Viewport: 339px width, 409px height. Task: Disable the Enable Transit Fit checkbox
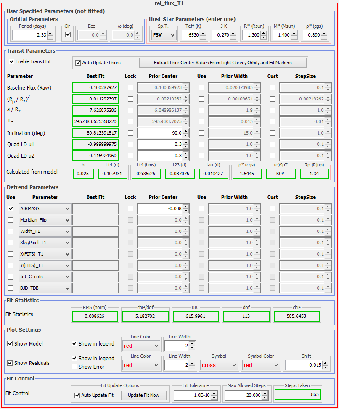point(11,61)
